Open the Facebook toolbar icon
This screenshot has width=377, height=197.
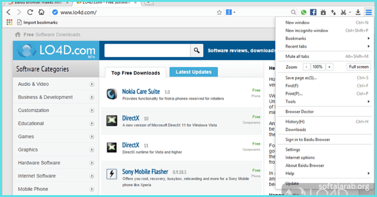(313, 12)
